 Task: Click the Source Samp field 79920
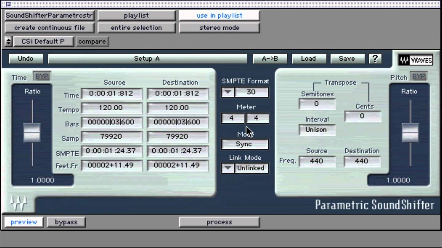(112, 137)
